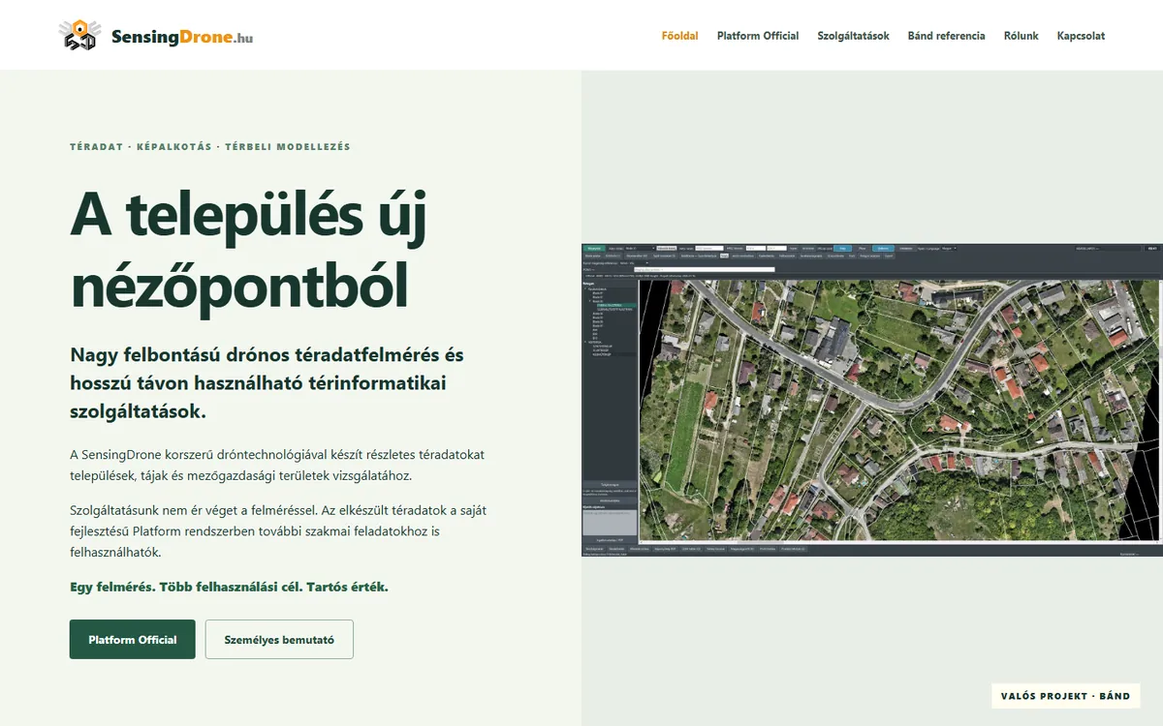This screenshot has height=726, width=1163.
Task: Open the platform aerial map screenshot
Action: (872, 400)
